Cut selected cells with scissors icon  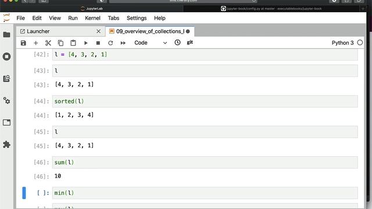(x=48, y=43)
